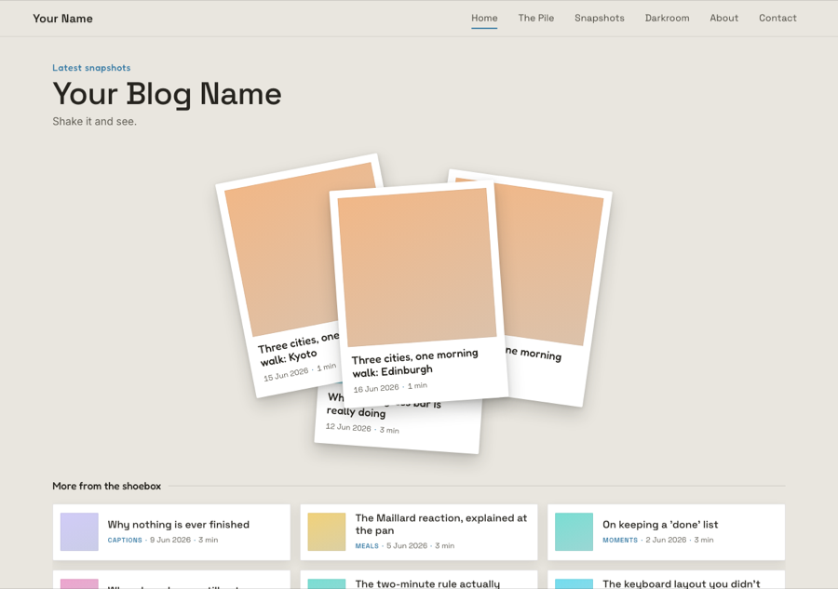Click the '16 Jun 2026 · 1 min' caption

[390, 387]
